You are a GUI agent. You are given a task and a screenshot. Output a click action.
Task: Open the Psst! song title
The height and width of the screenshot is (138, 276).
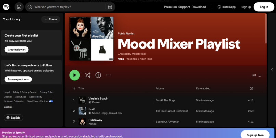pos(92,109)
